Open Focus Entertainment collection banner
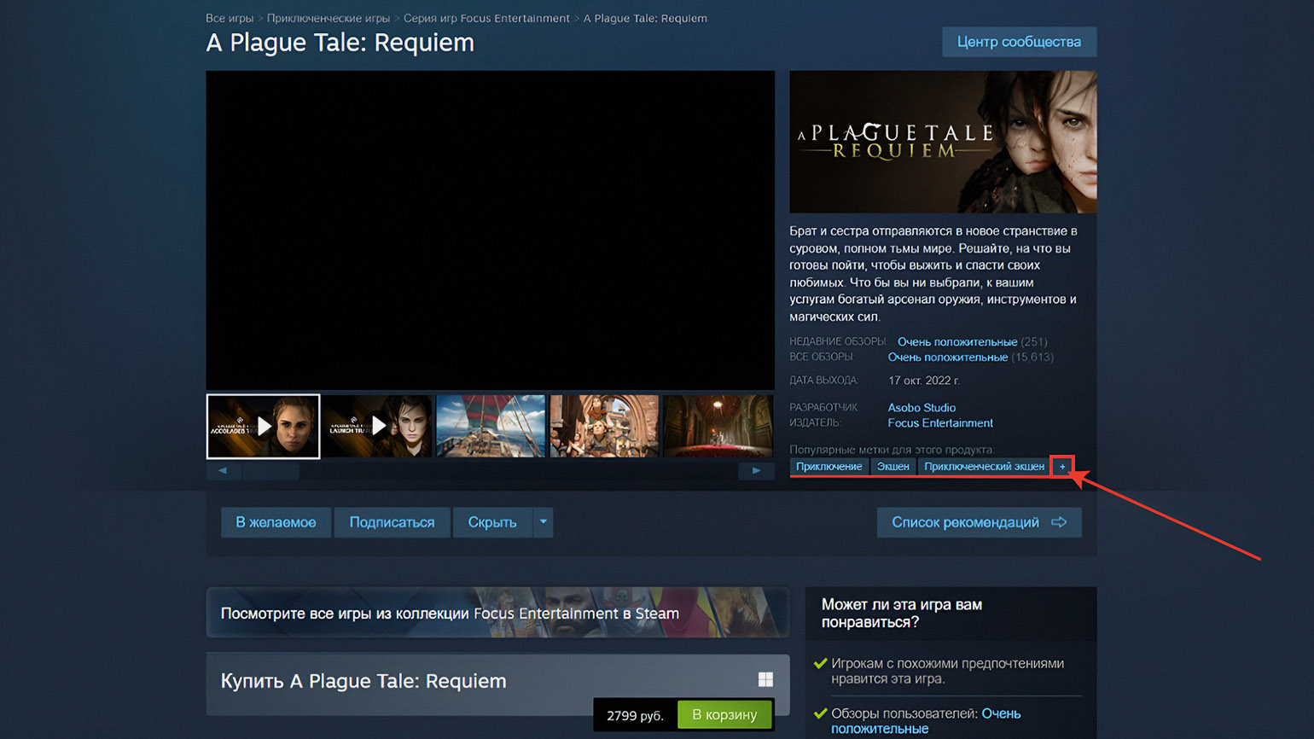1314x739 pixels. [x=497, y=613]
